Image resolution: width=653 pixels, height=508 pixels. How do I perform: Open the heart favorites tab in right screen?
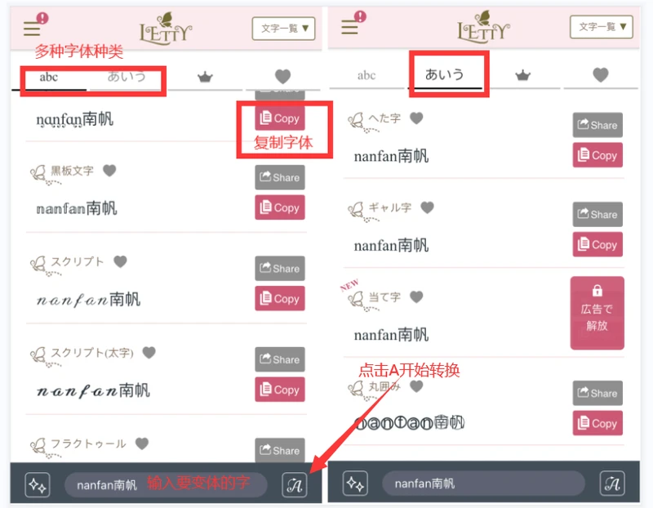coord(601,75)
